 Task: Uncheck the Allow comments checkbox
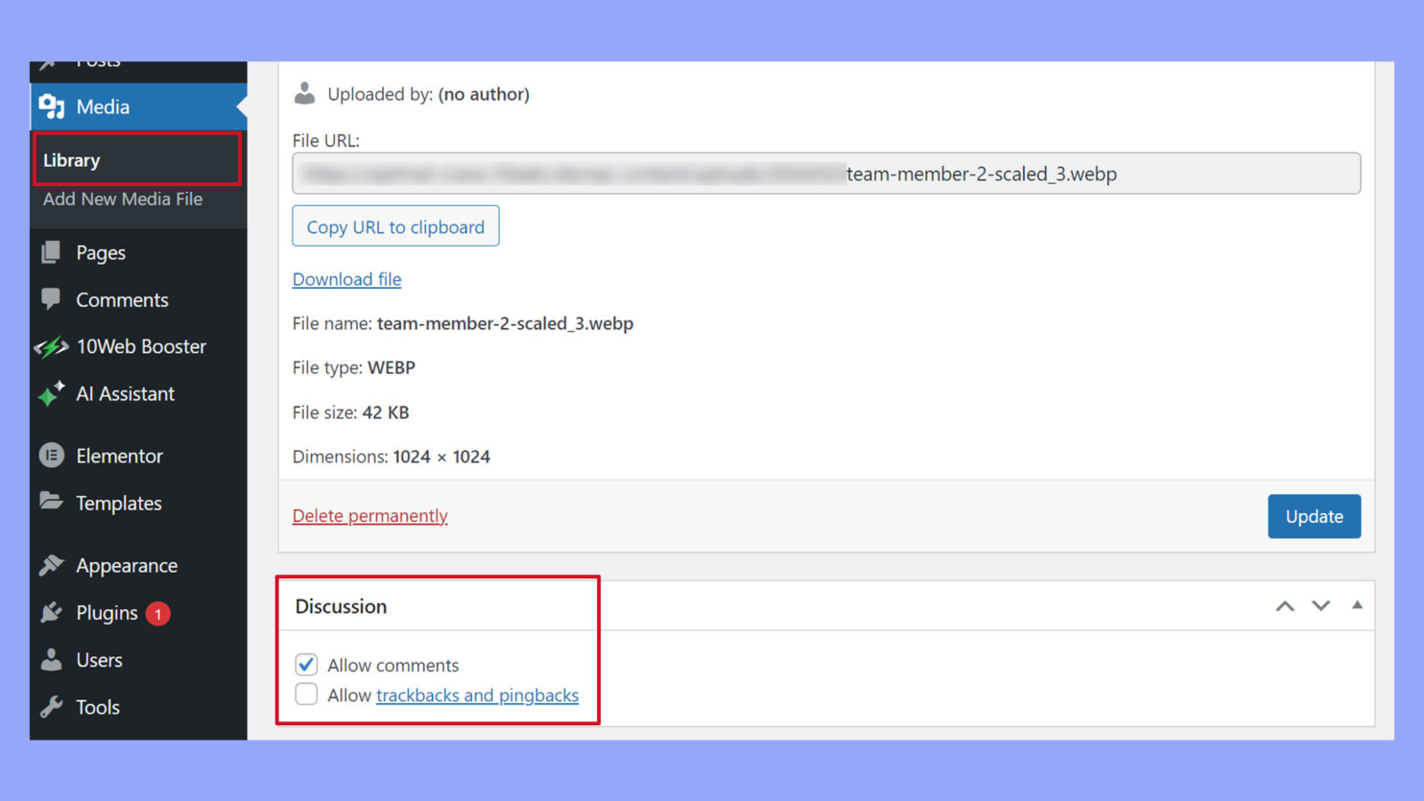tap(306, 664)
